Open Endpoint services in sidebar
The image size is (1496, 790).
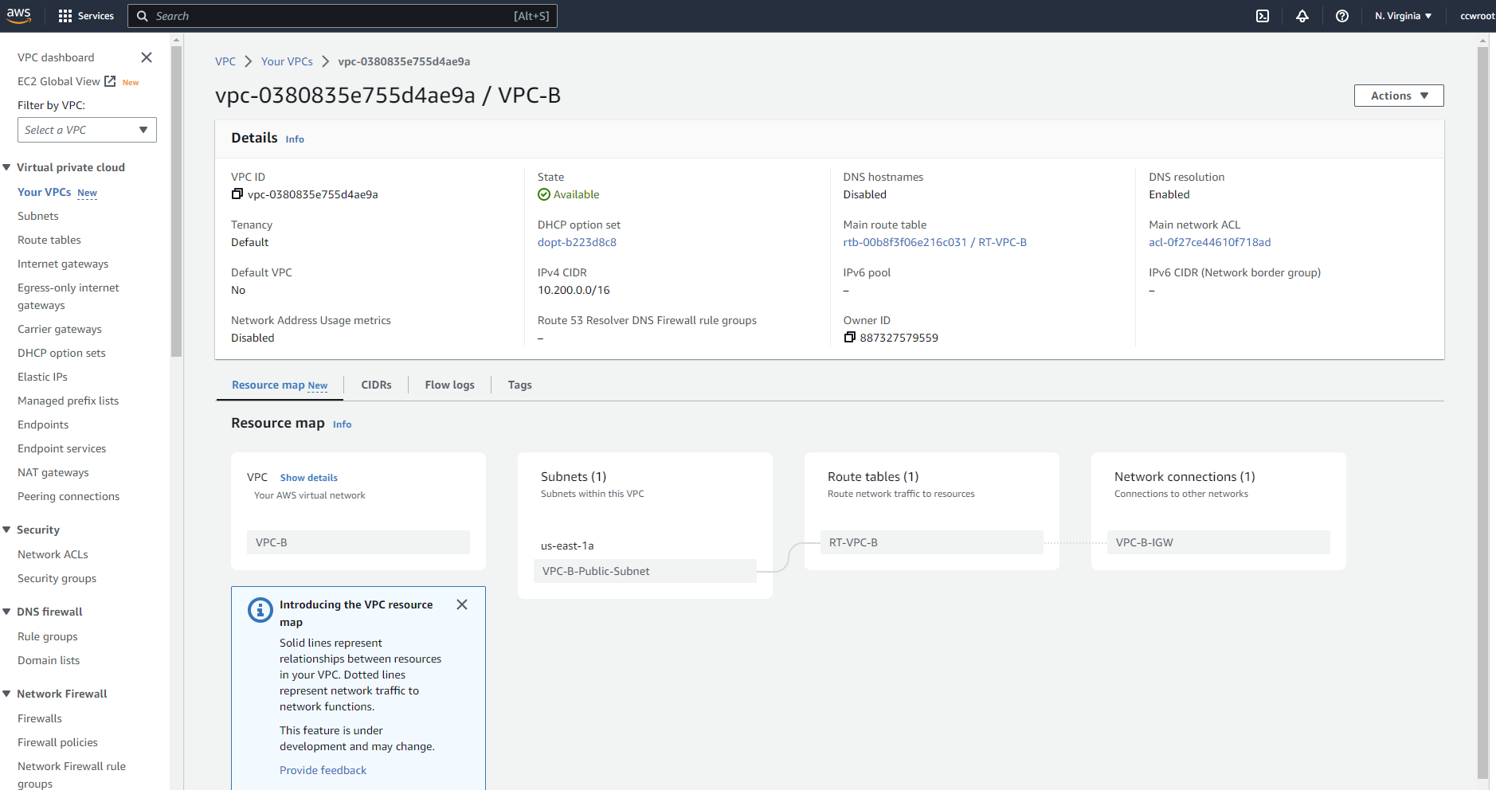tap(61, 448)
